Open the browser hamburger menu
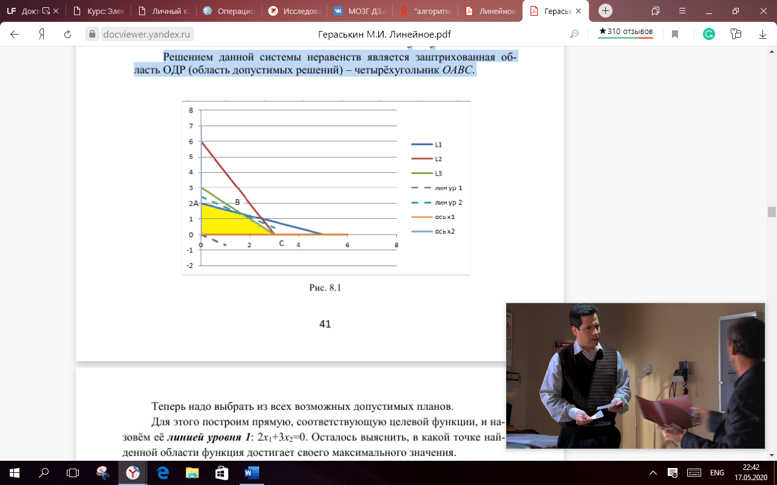This screenshot has height=485, width=777. (x=682, y=11)
